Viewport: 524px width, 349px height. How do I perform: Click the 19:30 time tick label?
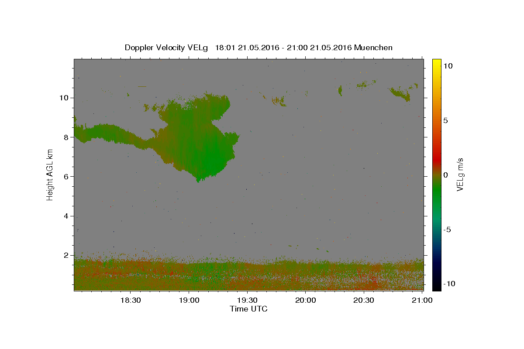pos(247,300)
